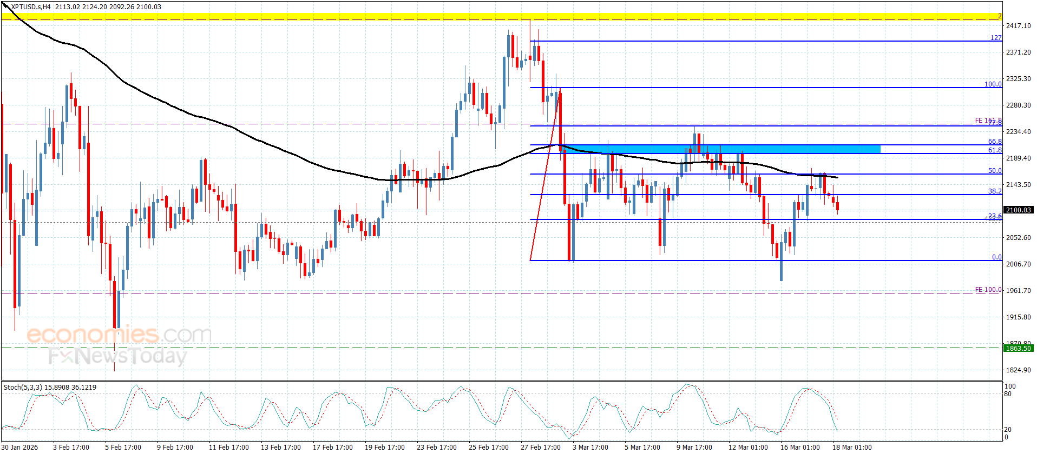Select the current price label 2100.03
This screenshot has width=1037, height=454.
[1018, 210]
